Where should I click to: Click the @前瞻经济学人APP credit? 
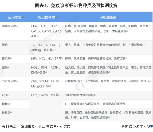137,127
